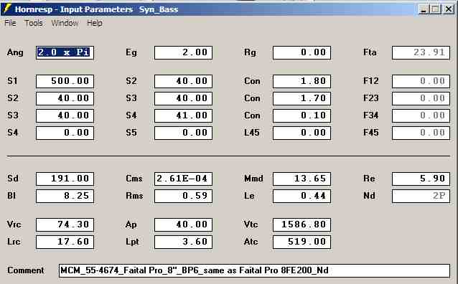Viewport: 458px width, 284px height.
Task: Focus the Rg field
Action: pyautogui.click(x=302, y=52)
